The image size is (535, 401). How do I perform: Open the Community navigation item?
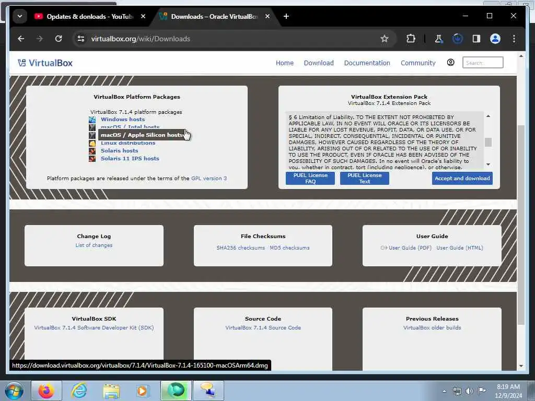(x=418, y=63)
